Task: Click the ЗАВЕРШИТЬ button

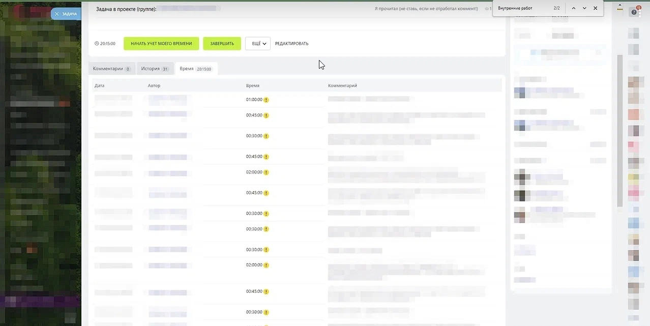Action: (222, 44)
